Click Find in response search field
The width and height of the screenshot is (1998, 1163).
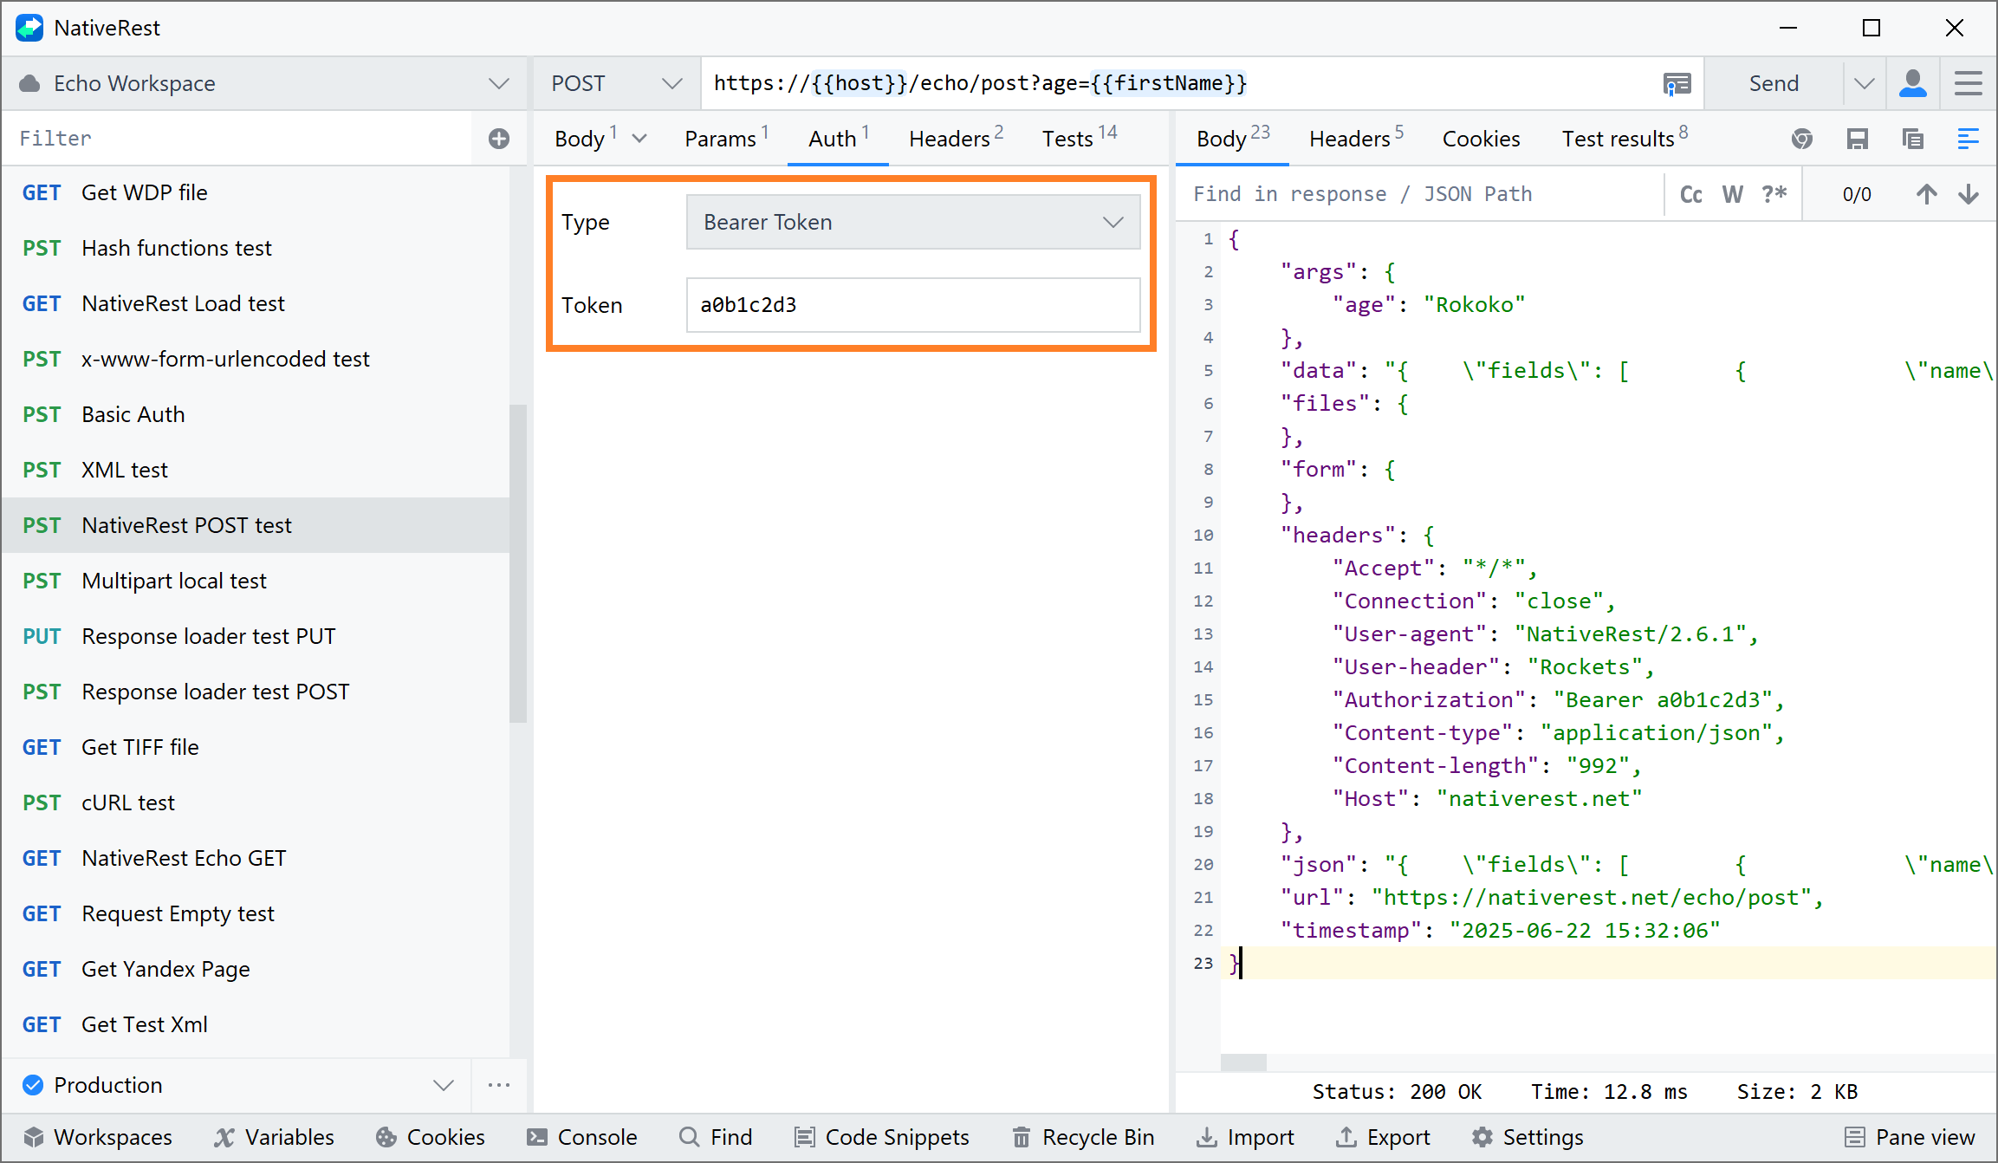click(1421, 194)
